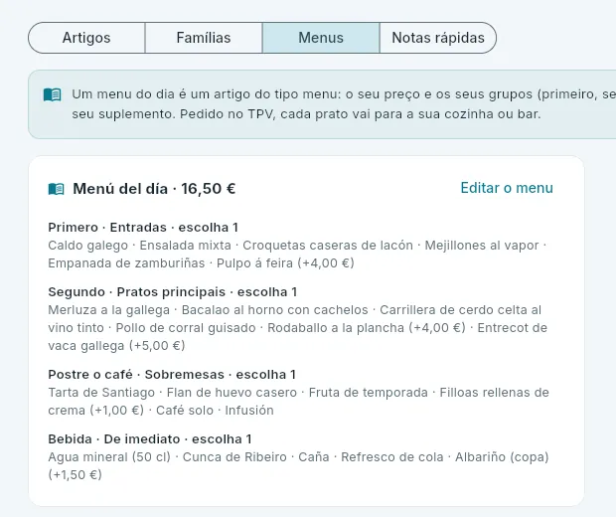Click Mejillones al vapor
This screenshot has width=616, height=517.
point(482,246)
